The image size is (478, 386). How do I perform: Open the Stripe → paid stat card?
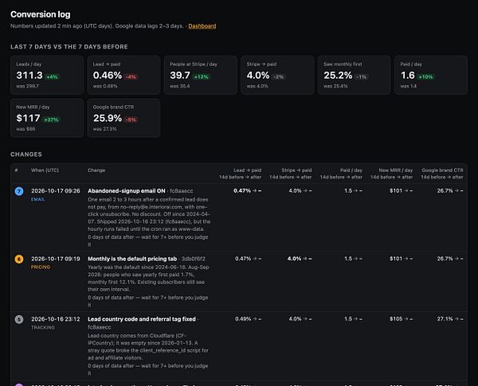point(277,75)
